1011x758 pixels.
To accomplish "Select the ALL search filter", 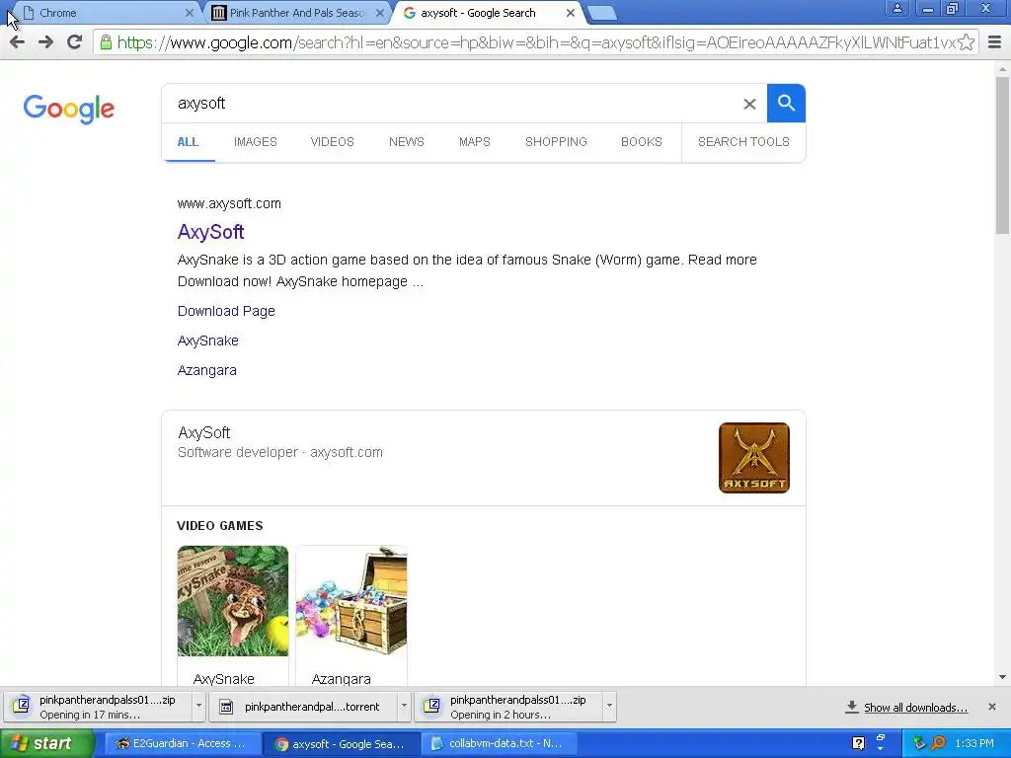I will pyautogui.click(x=188, y=142).
